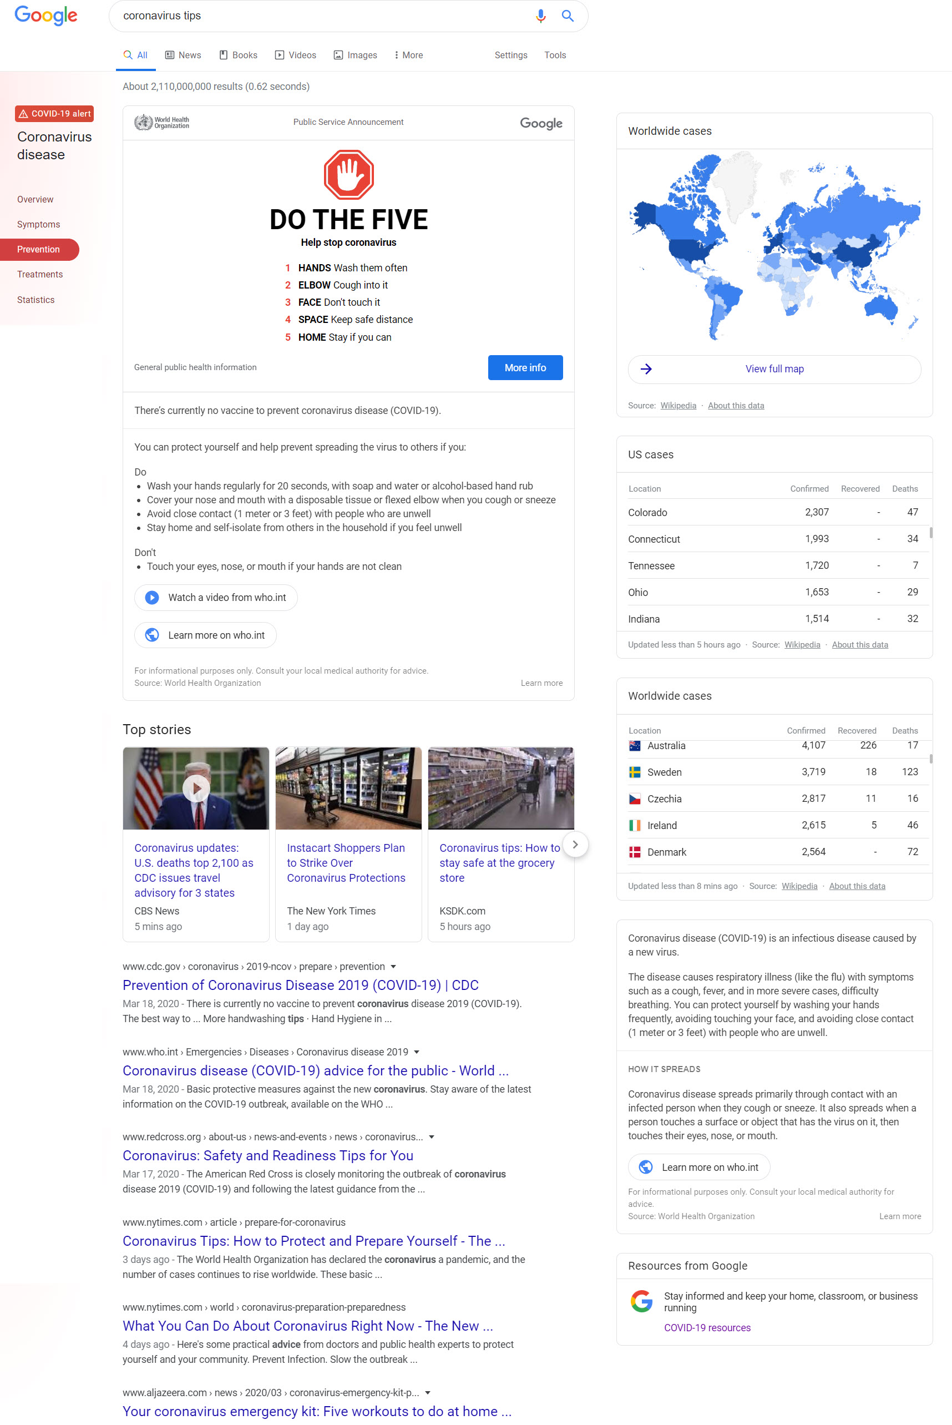Image resolution: width=952 pixels, height=1425 pixels.
Task: Open dropdown arrow beside who.int result URL
Action: point(417,1052)
